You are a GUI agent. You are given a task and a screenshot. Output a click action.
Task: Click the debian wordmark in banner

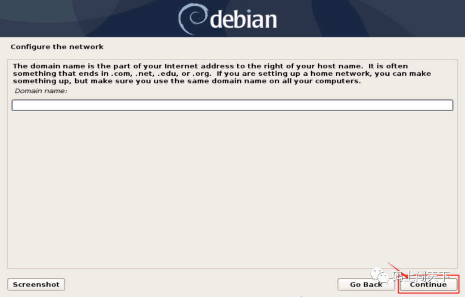243,19
